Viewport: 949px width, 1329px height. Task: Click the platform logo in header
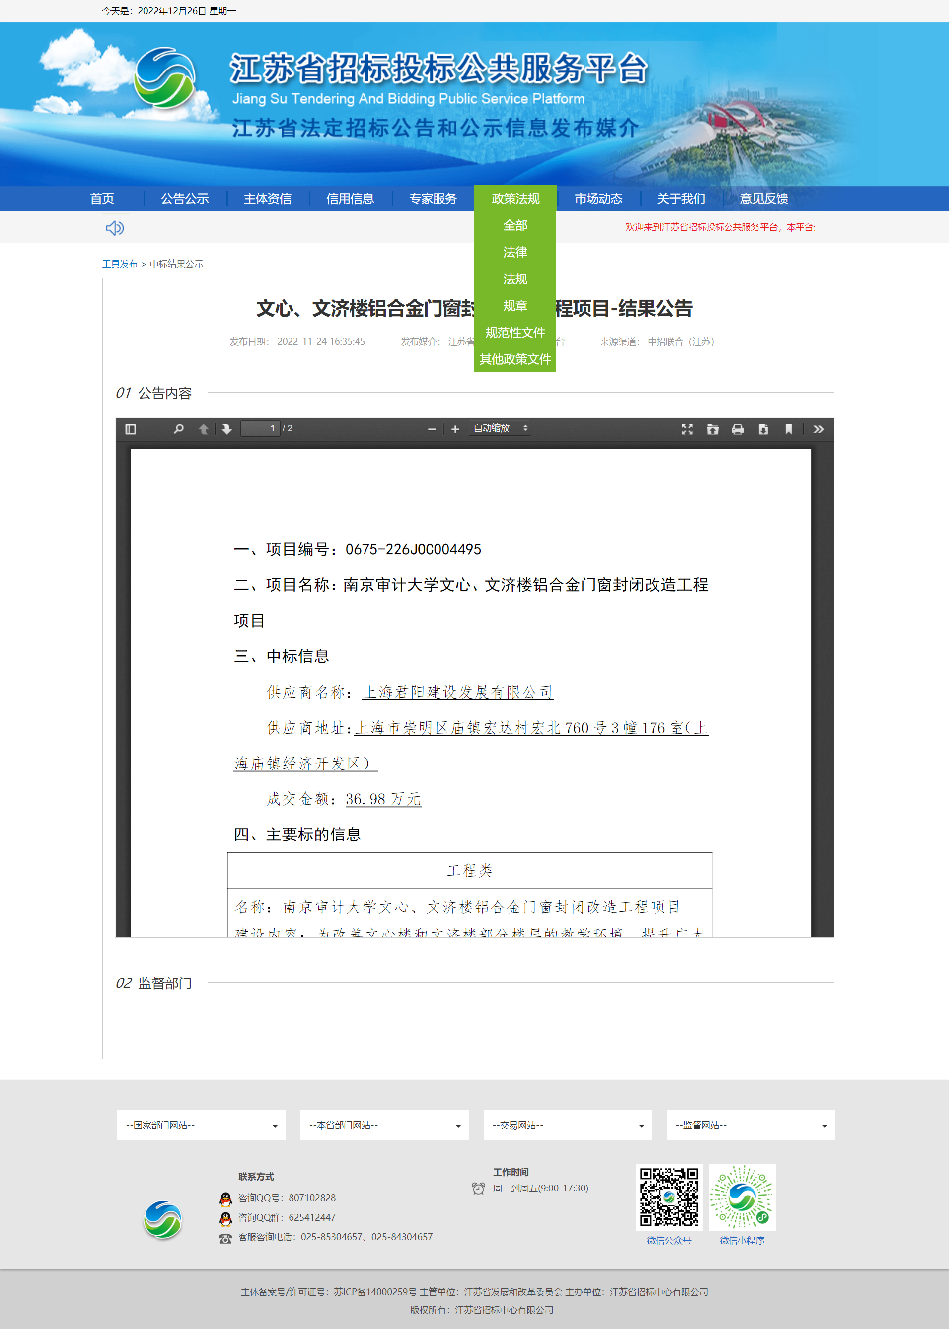(x=165, y=78)
